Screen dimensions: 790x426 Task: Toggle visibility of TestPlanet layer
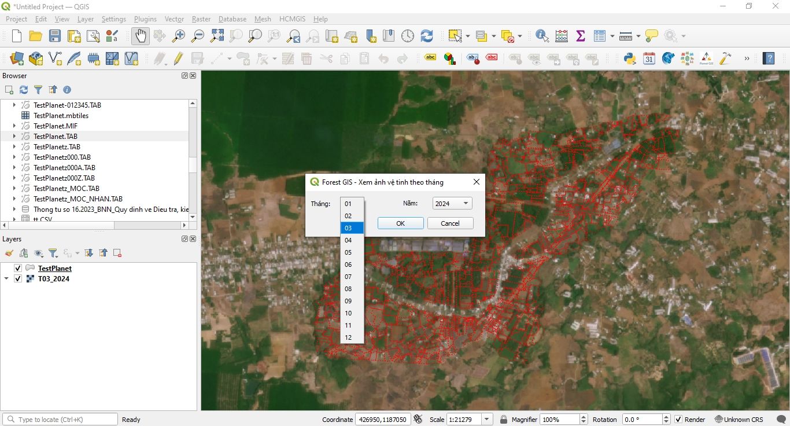pyautogui.click(x=18, y=269)
